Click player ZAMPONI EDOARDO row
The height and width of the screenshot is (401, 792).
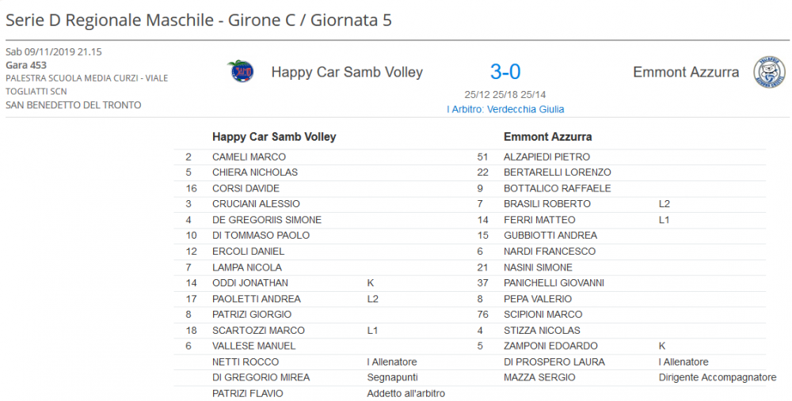[619, 346]
